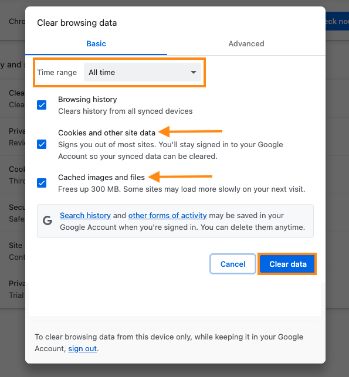Open the Search history link
Viewport: 349px width, 377px height.
86,215
